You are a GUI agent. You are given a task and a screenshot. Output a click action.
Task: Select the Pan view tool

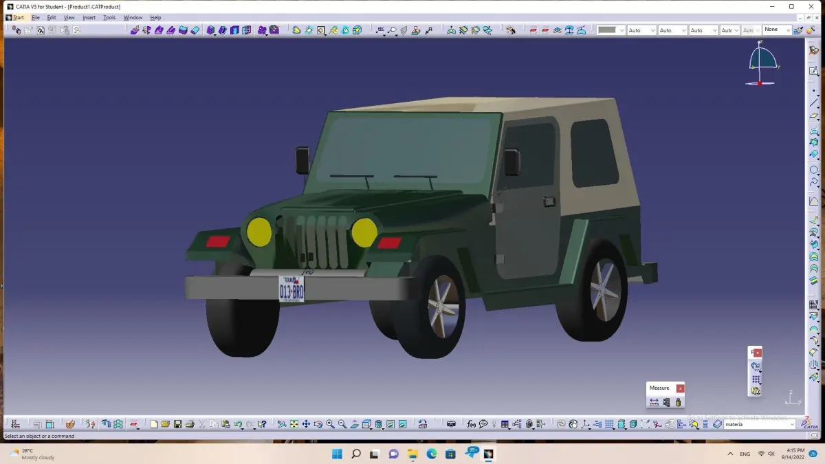pyautogui.click(x=306, y=424)
